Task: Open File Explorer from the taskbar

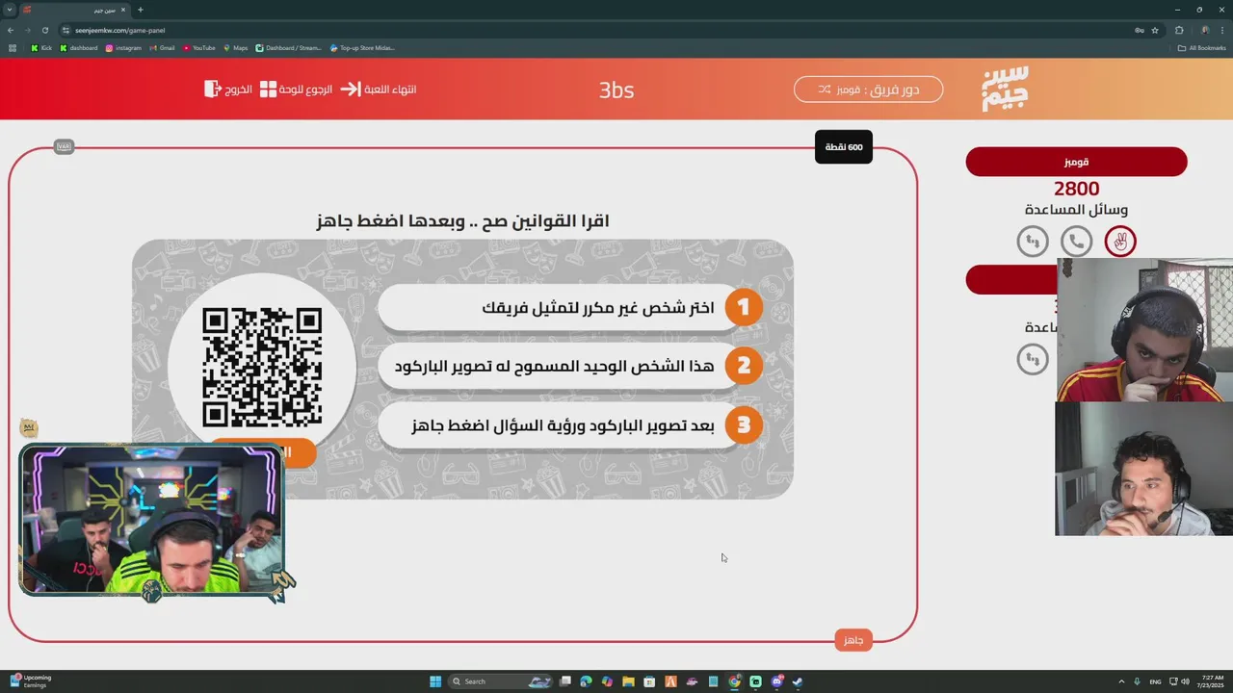Action: [x=628, y=681]
